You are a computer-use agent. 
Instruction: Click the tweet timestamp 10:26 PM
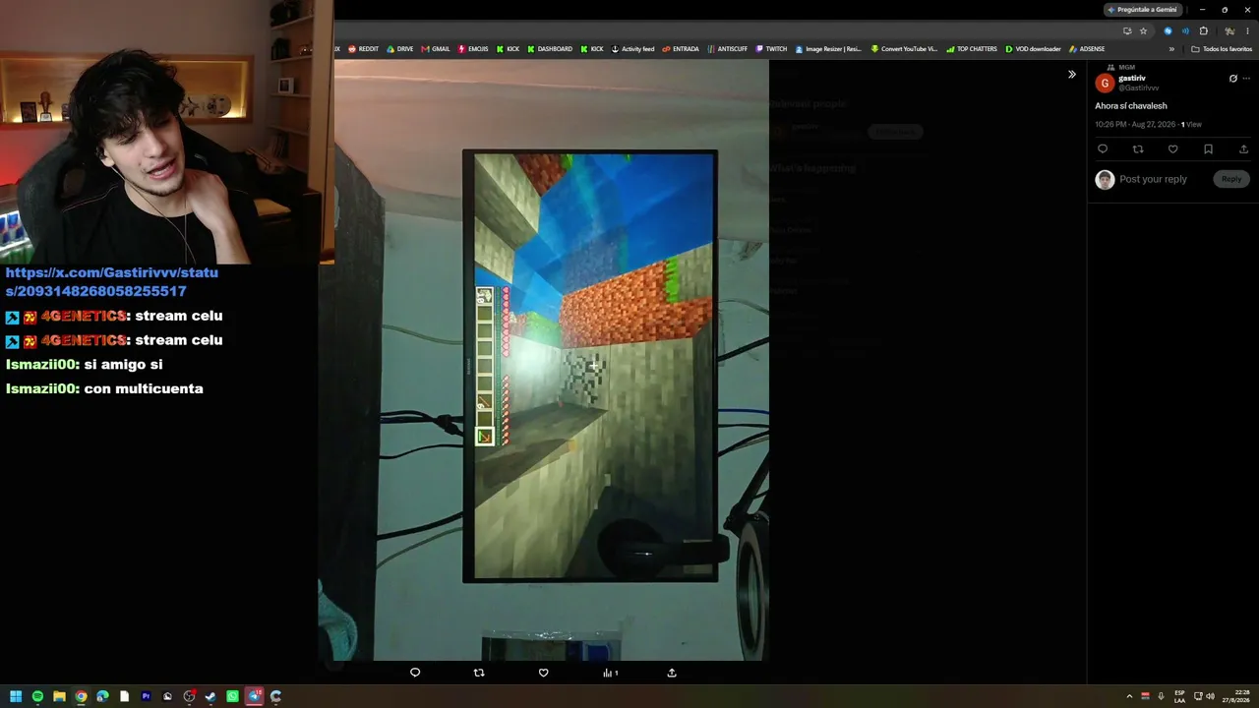pos(1135,125)
